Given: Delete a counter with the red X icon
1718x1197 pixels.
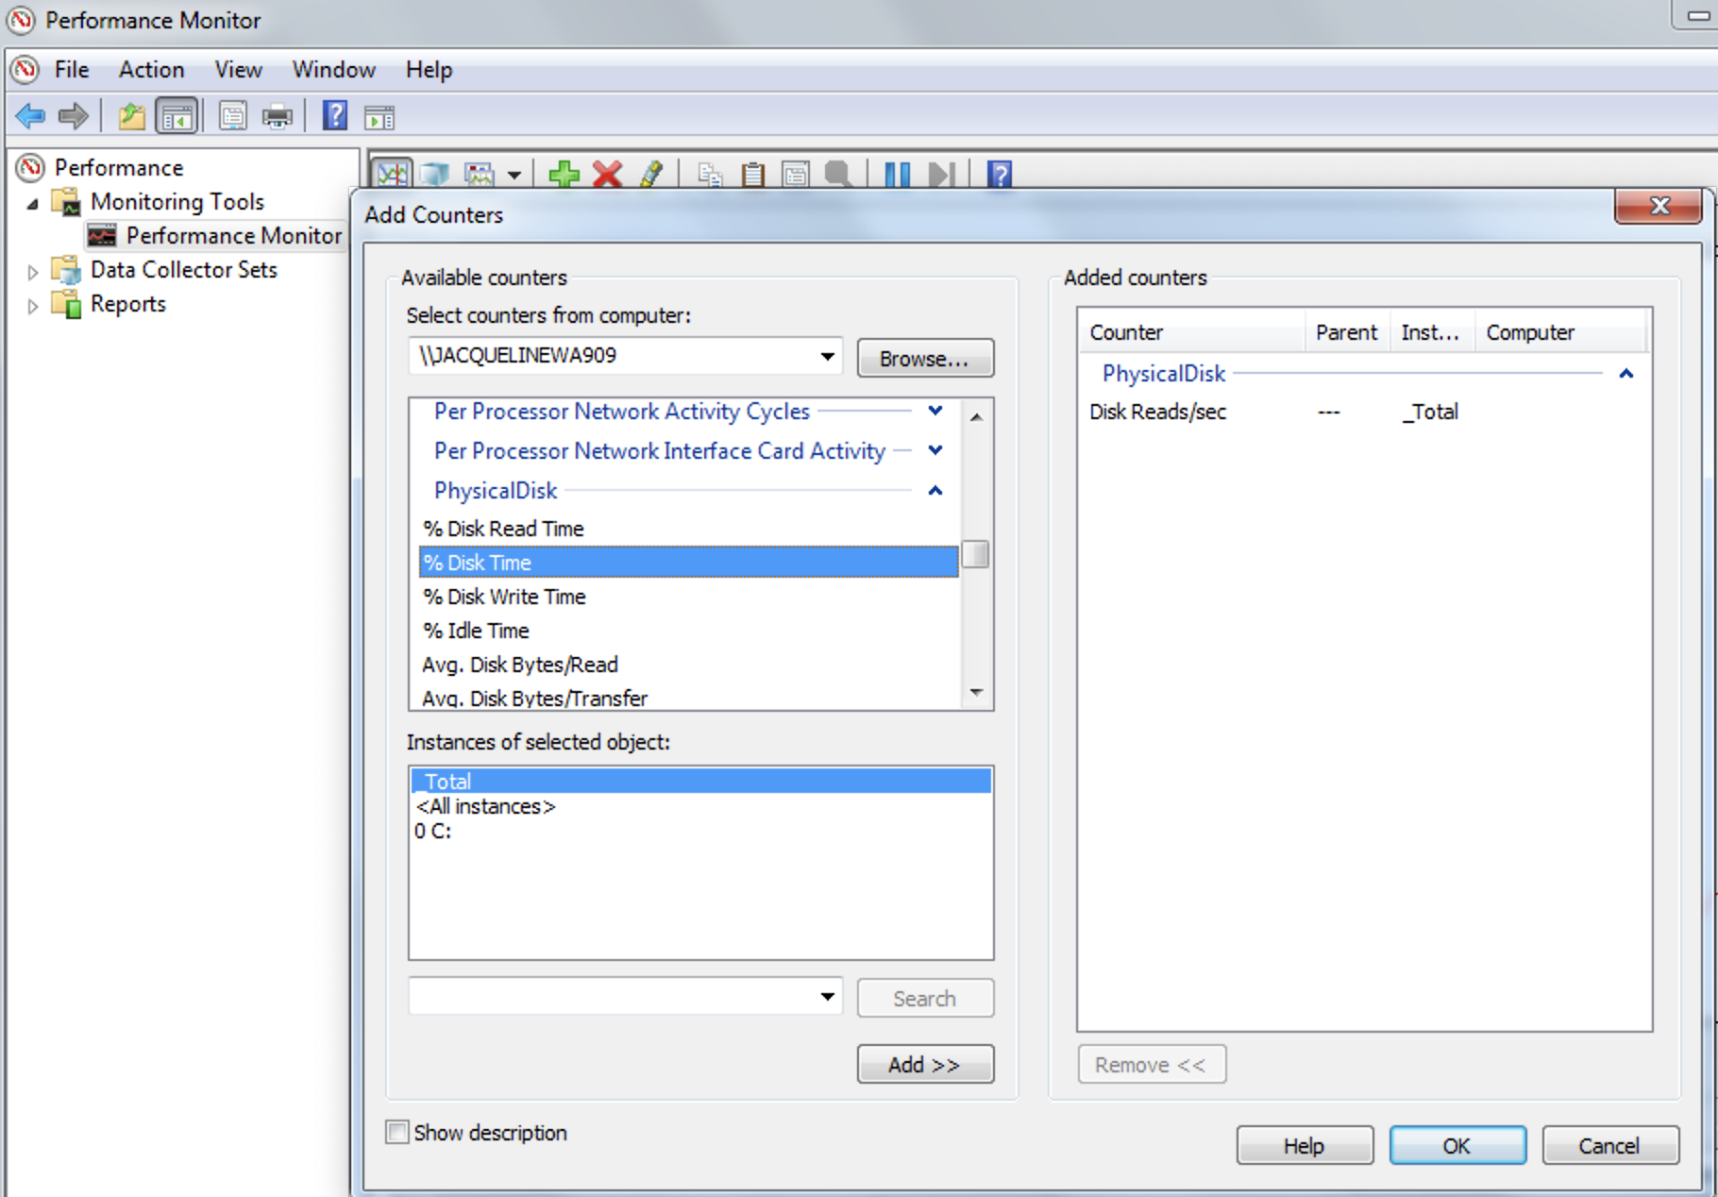Looking at the screenshot, I should [x=607, y=174].
